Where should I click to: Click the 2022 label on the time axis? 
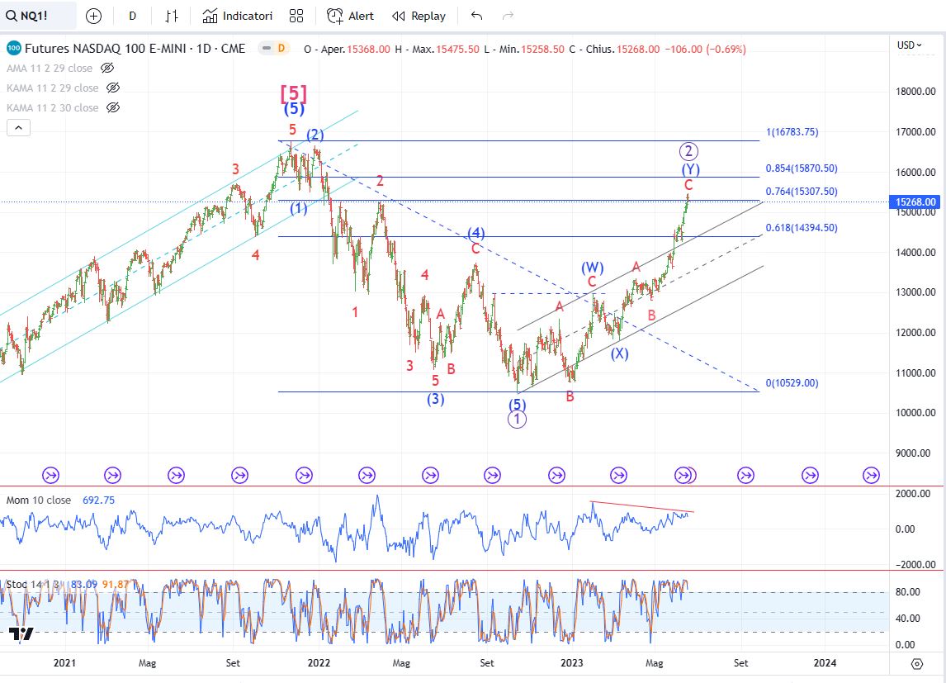point(319,663)
